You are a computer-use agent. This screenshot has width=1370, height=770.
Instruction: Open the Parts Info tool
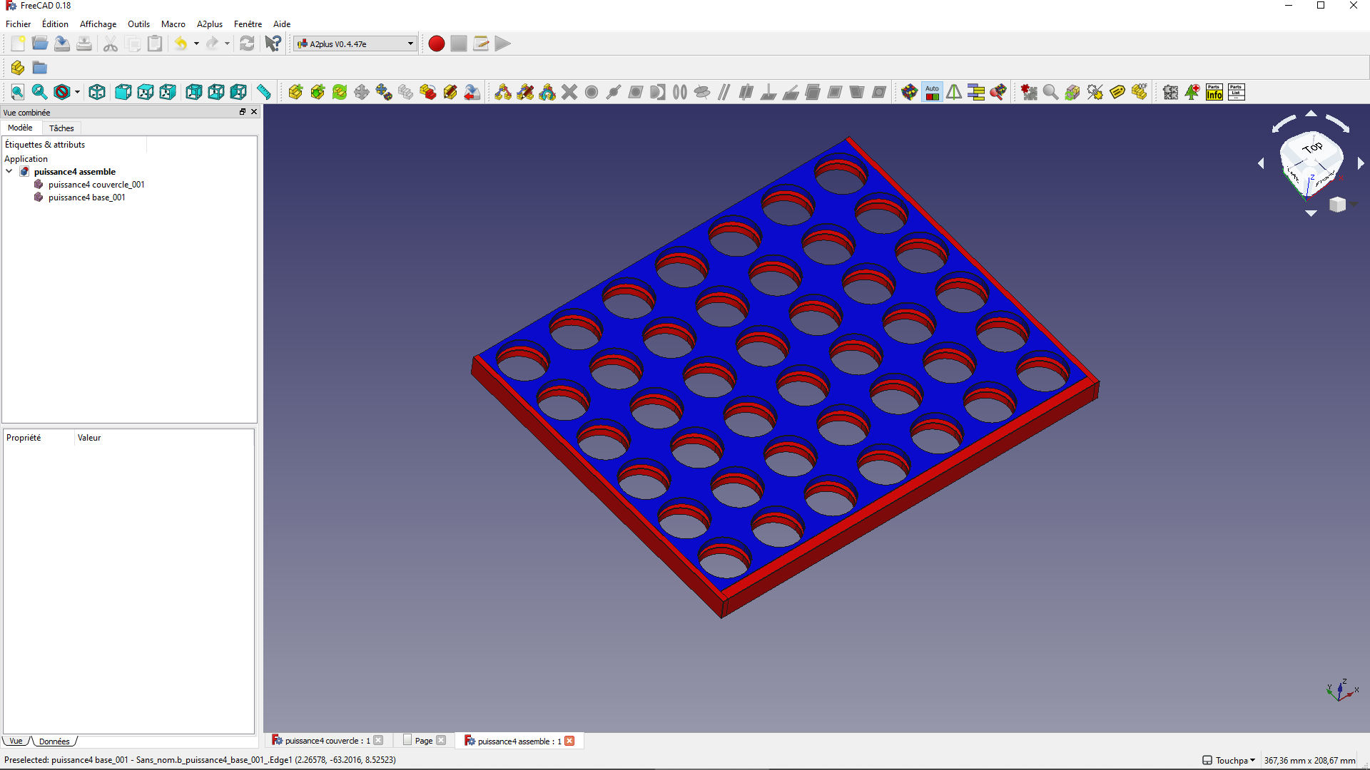pyautogui.click(x=1214, y=92)
